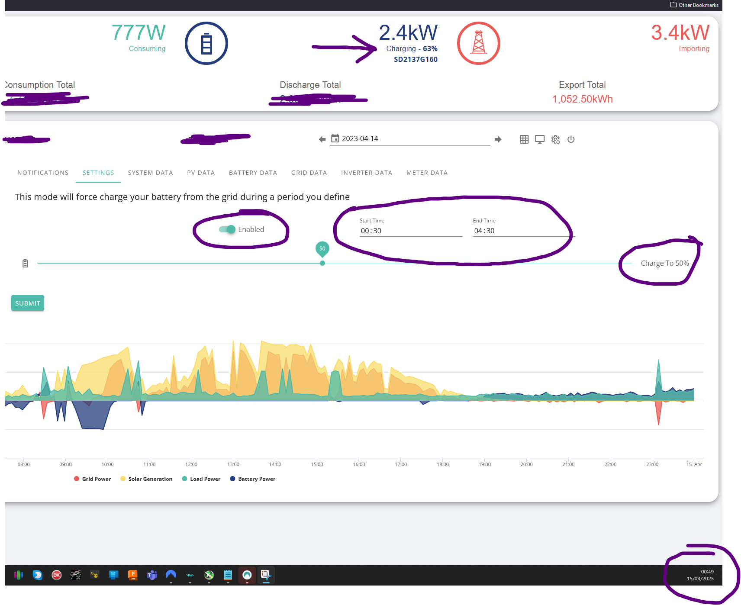The width and height of the screenshot is (741, 605).
Task: Open the Start Time field
Action: click(411, 231)
